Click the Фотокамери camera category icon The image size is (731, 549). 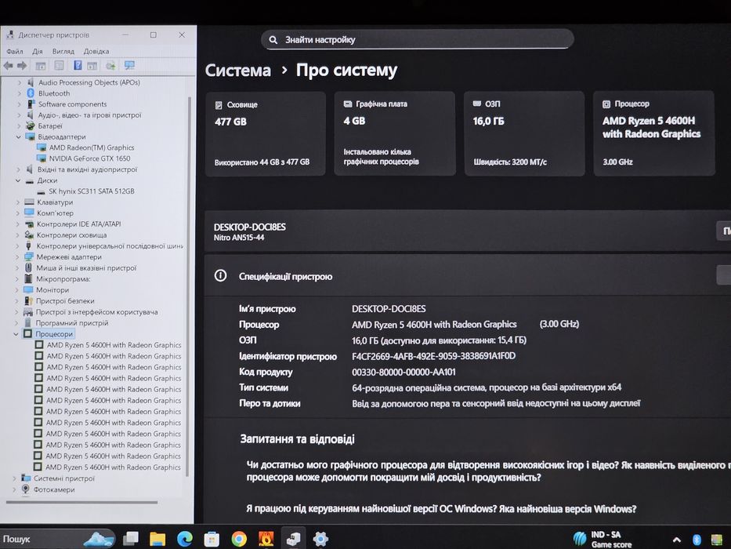click(26, 489)
